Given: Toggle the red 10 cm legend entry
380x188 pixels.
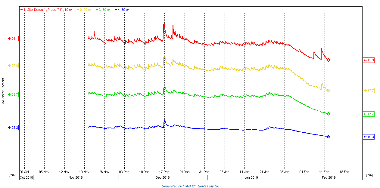Looking at the screenshot, I should tap(47, 10).
